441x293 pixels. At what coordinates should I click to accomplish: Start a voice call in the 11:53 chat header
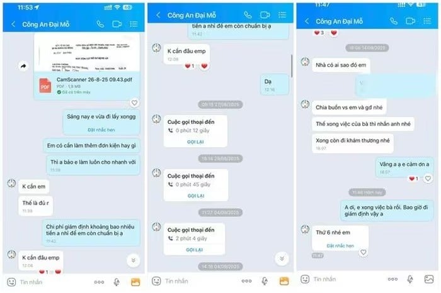[100, 24]
